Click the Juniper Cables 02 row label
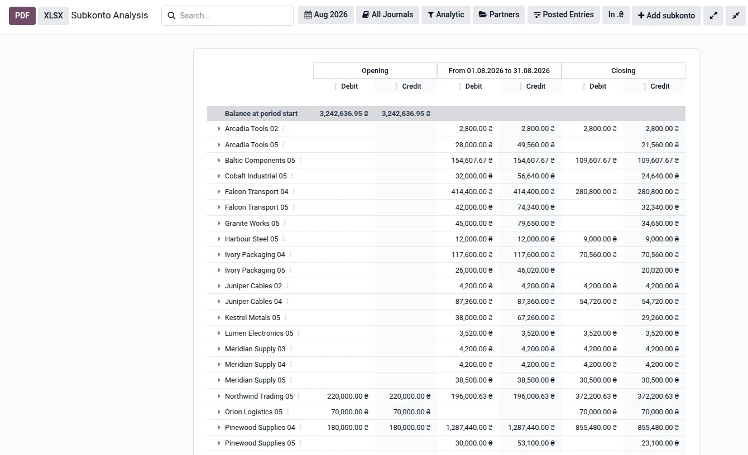 pos(253,286)
